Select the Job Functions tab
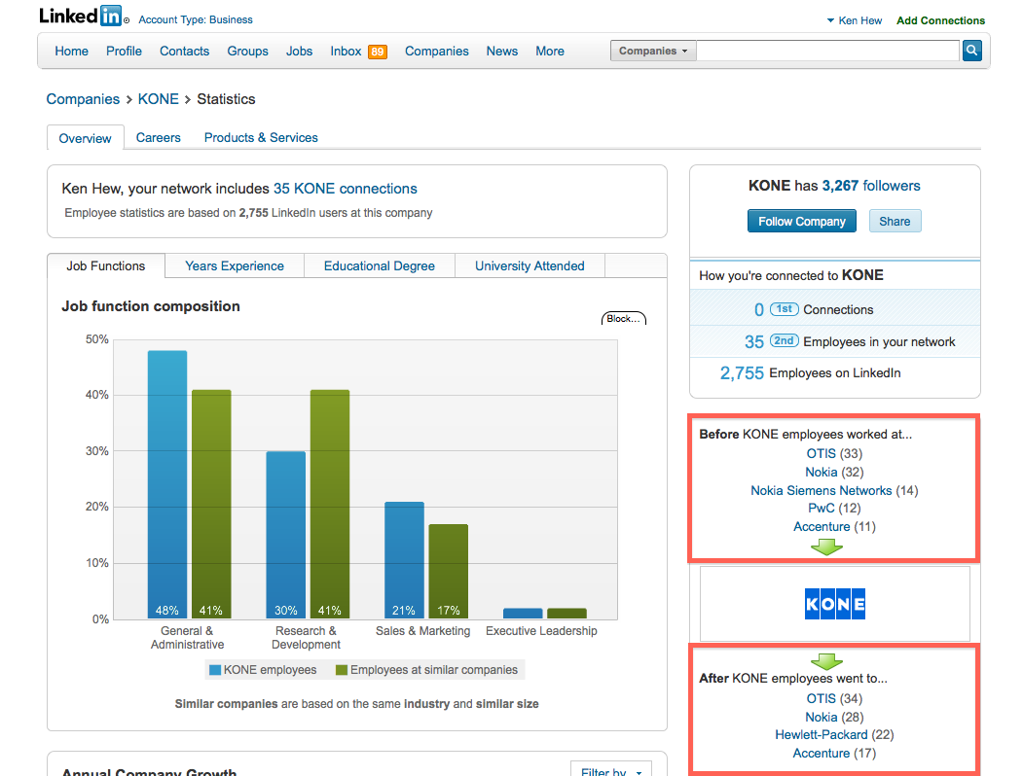 106,265
